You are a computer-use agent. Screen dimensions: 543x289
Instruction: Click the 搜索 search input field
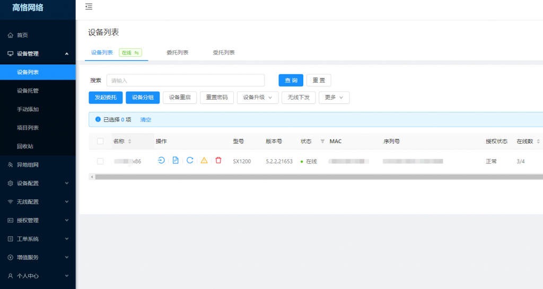tap(185, 81)
